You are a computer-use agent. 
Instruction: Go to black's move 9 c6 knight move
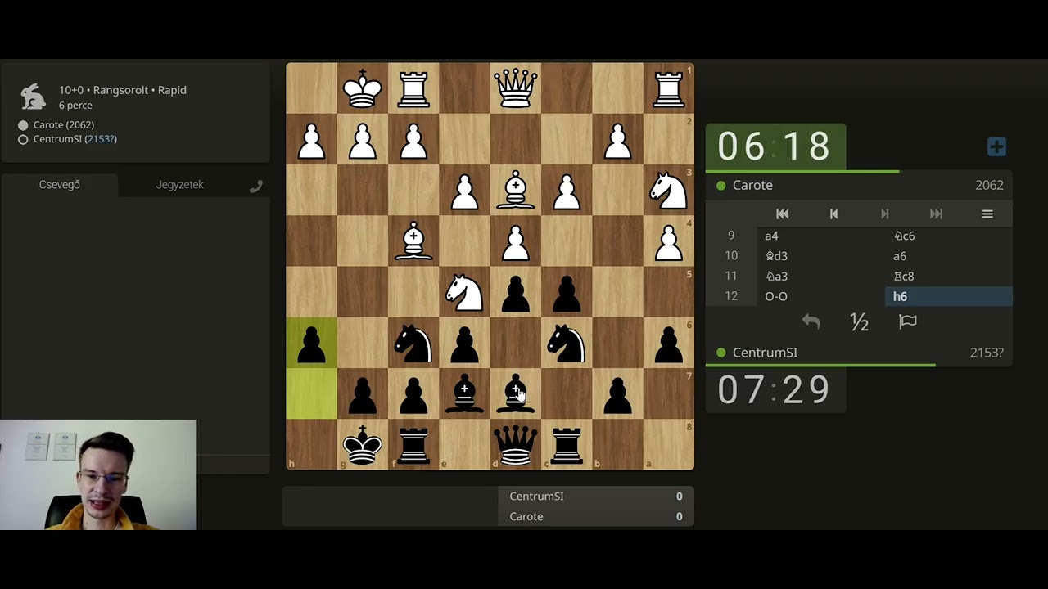(948, 236)
